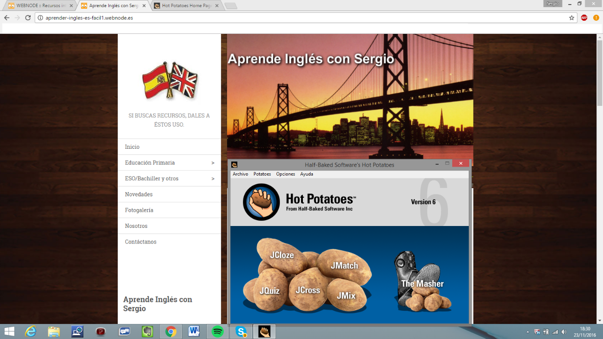Click the browser reload button

[28, 18]
